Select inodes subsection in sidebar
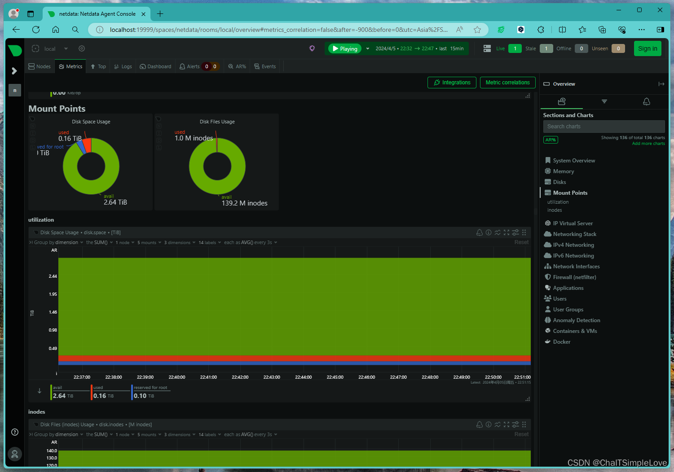674x472 pixels. (555, 210)
